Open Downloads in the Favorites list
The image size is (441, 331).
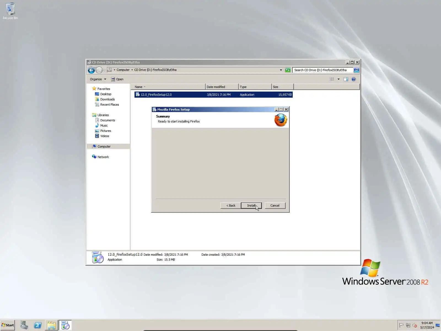point(107,99)
